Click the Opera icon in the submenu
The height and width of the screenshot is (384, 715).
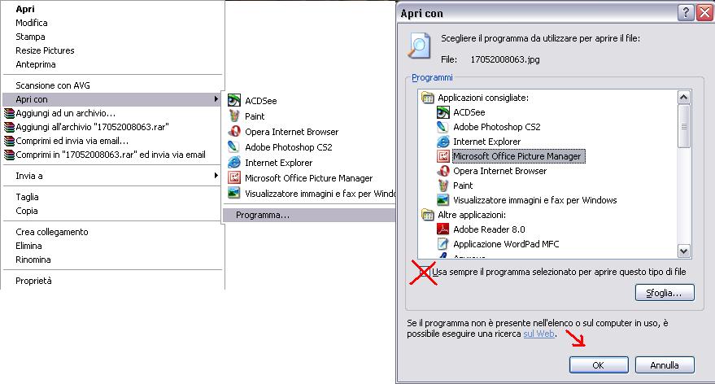[234, 131]
